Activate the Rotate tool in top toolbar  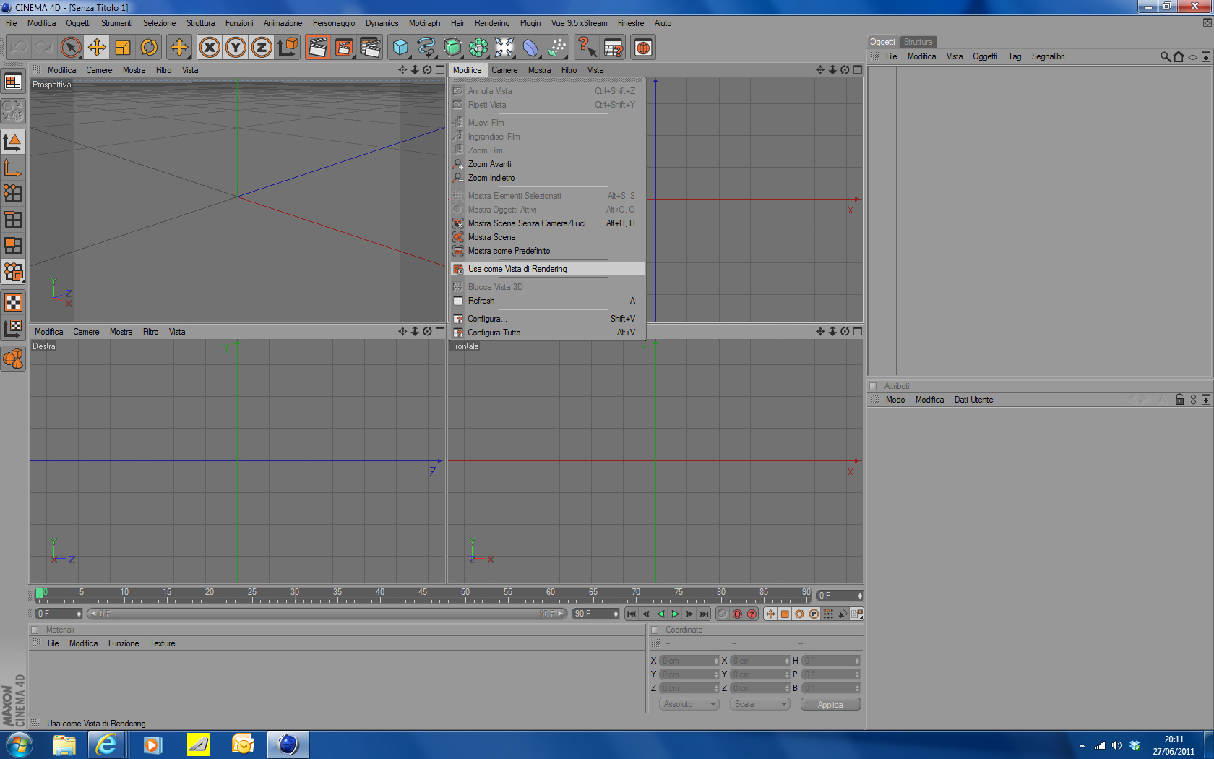coord(149,48)
